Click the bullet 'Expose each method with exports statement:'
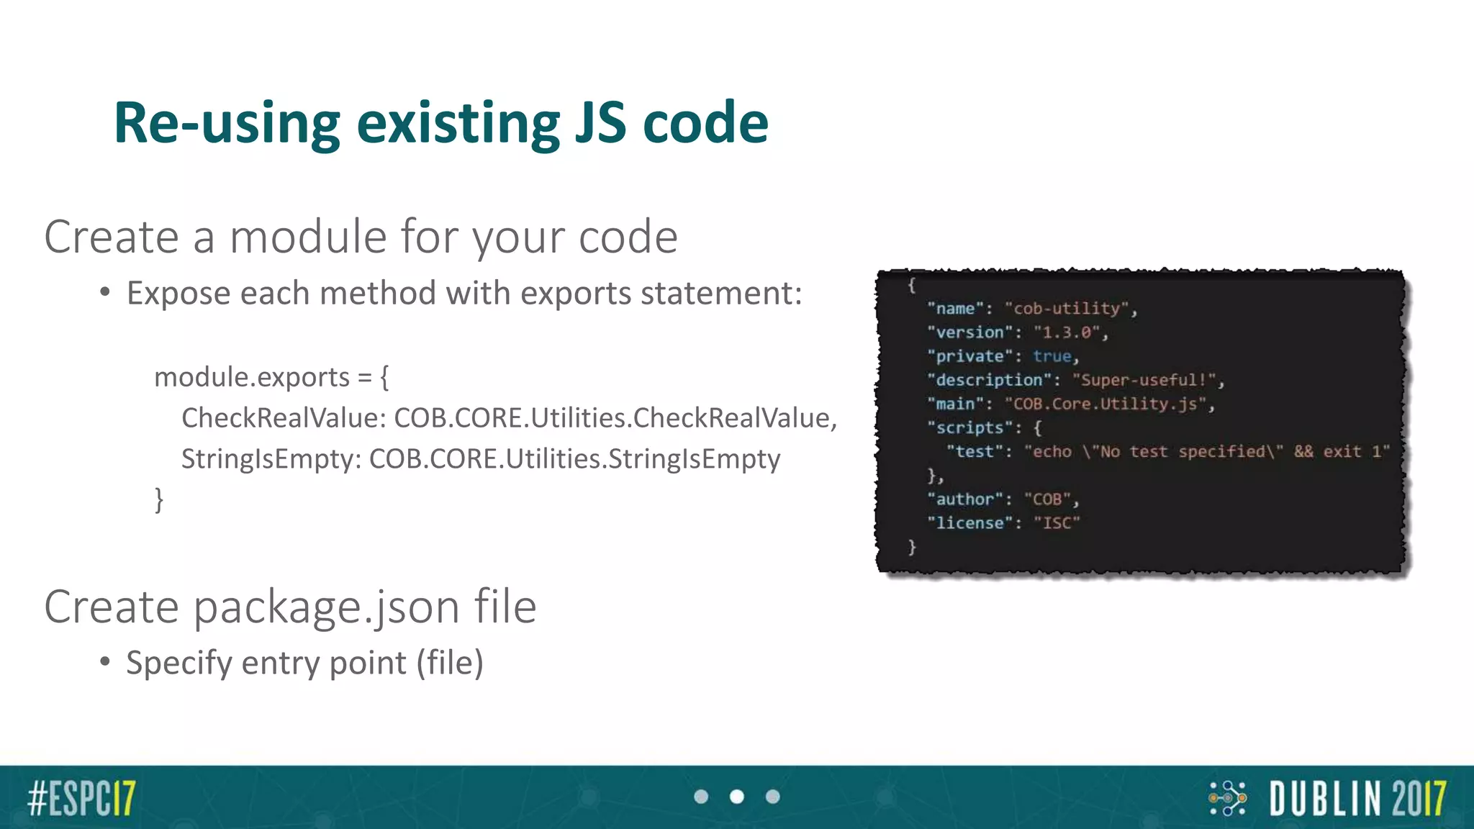The width and height of the screenshot is (1474, 829). (x=464, y=293)
